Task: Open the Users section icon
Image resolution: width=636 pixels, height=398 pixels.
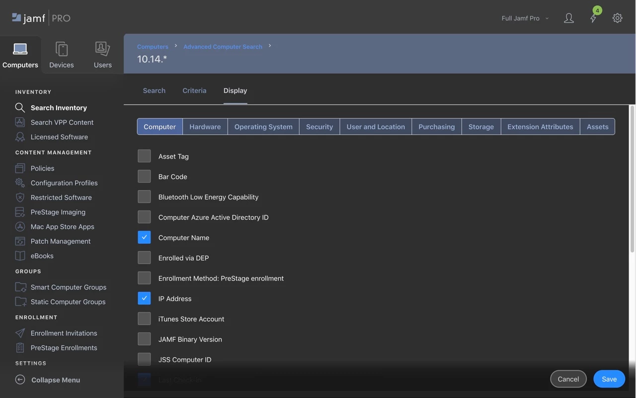Action: (102, 49)
